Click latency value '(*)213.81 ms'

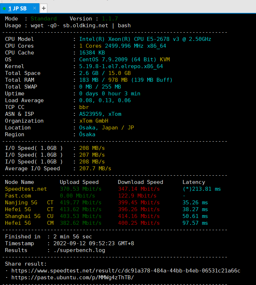(202, 189)
